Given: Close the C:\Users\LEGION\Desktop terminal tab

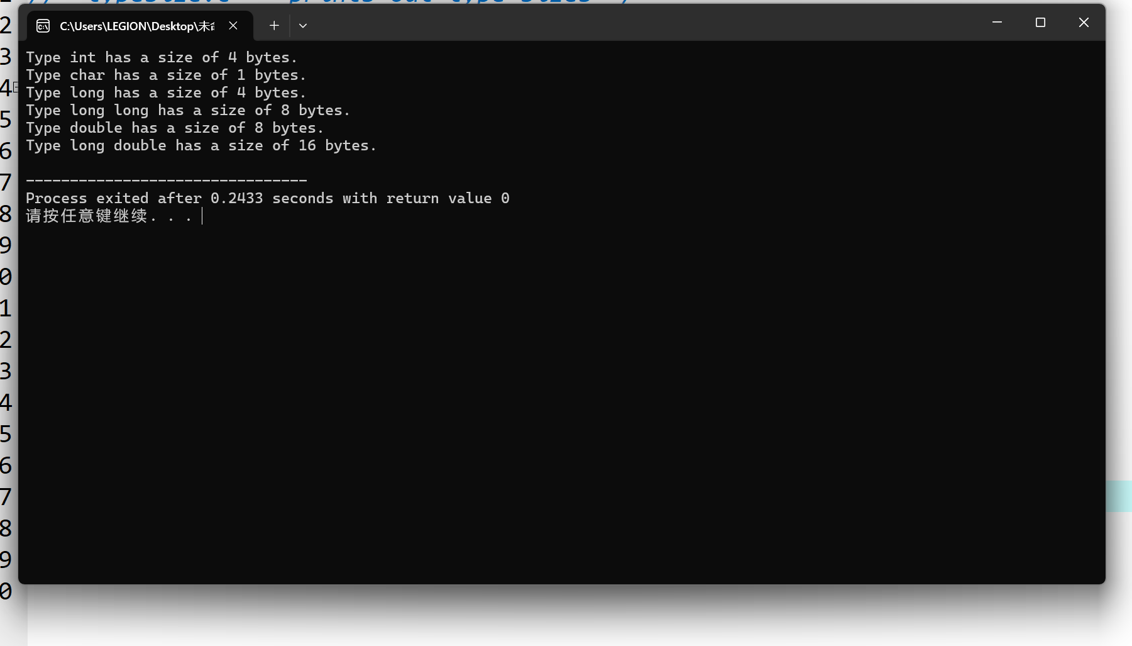Looking at the screenshot, I should click(x=233, y=26).
